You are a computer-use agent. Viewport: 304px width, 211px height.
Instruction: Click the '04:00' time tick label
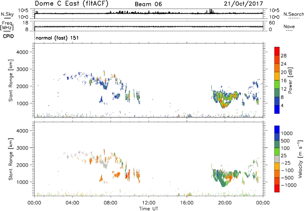(73, 203)
